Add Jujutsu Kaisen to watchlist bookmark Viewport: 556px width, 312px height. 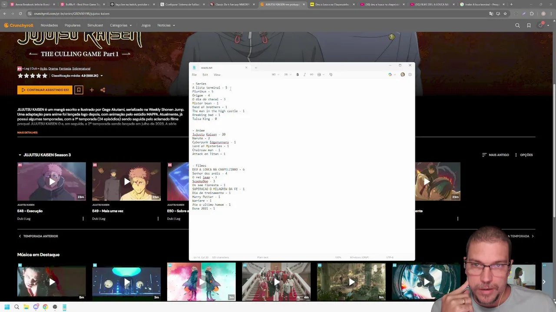pos(79,90)
